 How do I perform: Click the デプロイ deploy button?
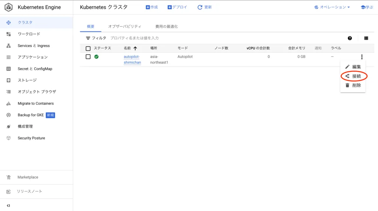177,7
